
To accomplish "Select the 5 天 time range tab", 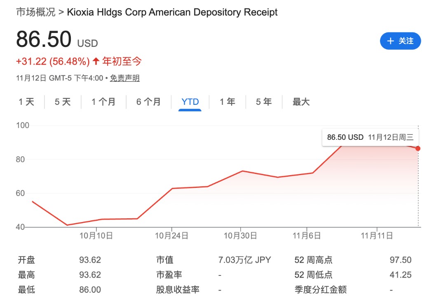I will tap(63, 102).
